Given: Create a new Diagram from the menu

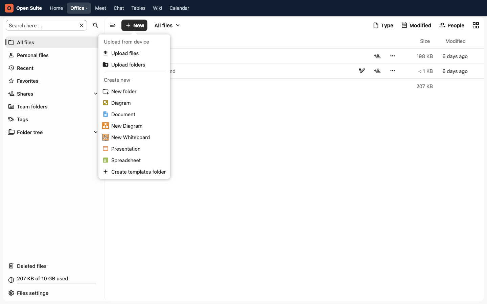Looking at the screenshot, I should (x=134, y=103).
